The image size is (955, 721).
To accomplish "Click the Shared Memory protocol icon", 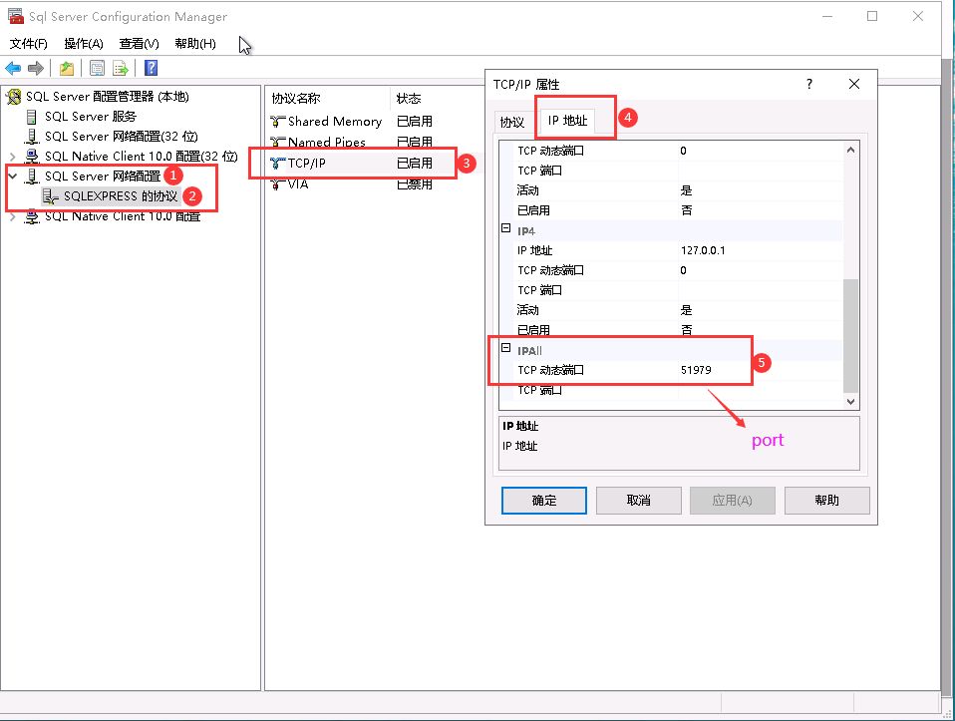I will click(278, 122).
